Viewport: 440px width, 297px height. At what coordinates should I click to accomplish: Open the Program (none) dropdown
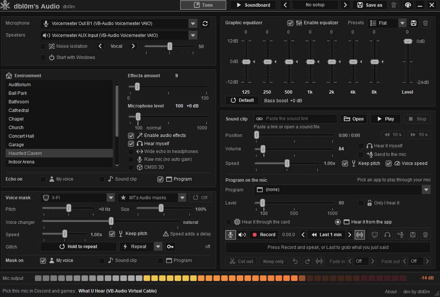[x=426, y=190]
